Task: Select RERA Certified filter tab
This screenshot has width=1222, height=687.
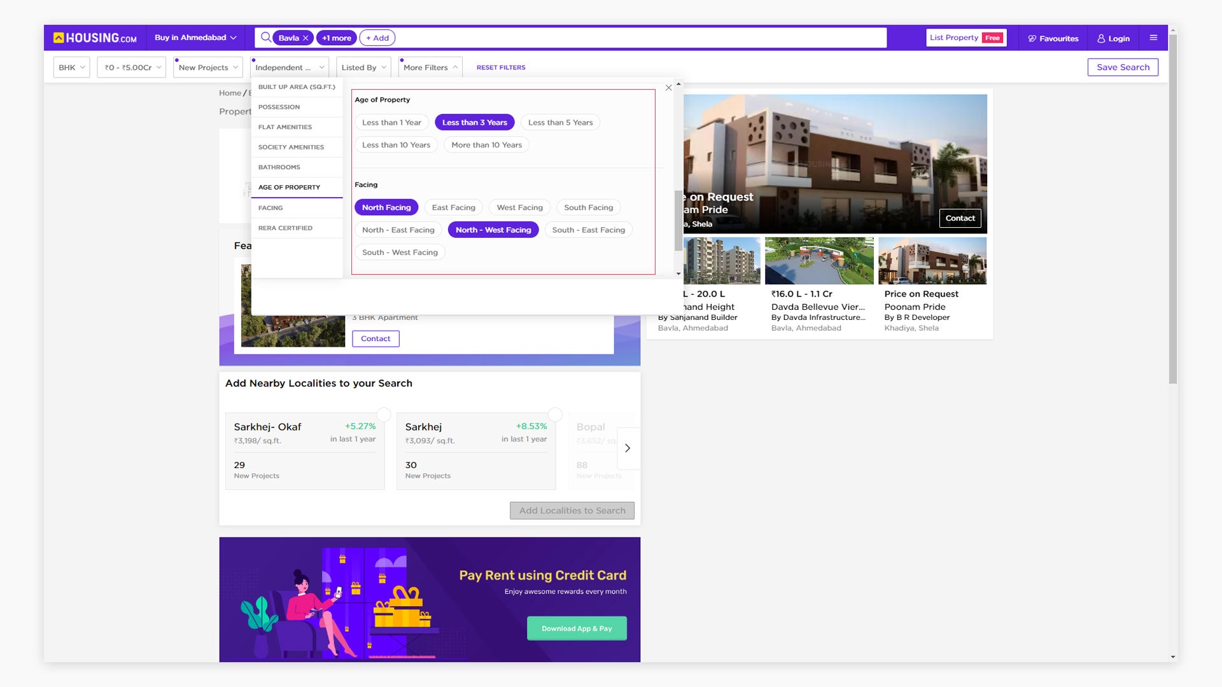Action: [297, 228]
